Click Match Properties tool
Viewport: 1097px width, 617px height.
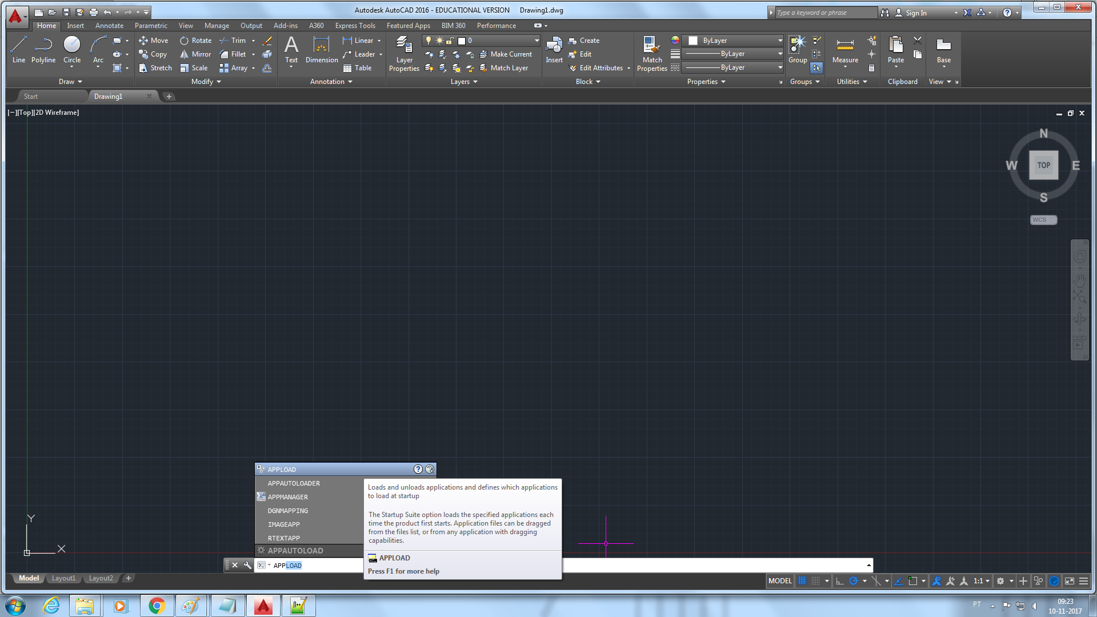point(652,54)
